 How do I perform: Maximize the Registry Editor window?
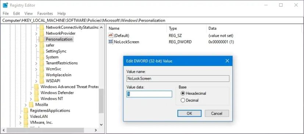tap(281, 5)
